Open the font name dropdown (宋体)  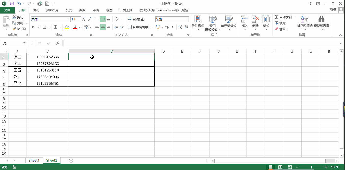(x=69, y=19)
